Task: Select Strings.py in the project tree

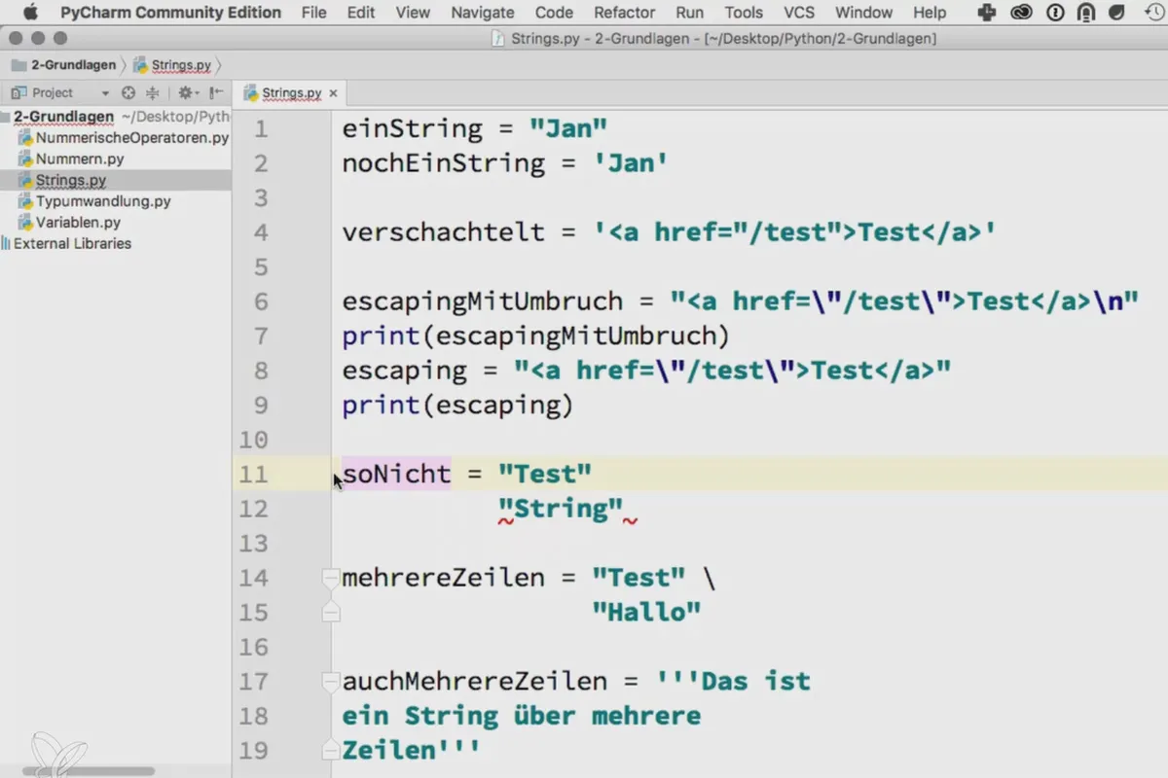Action: coord(63,181)
